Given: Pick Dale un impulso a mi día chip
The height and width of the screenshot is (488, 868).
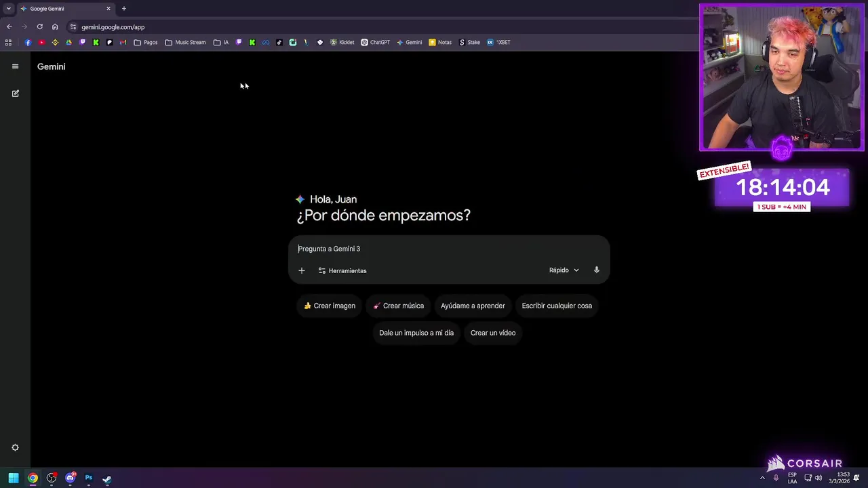Looking at the screenshot, I should (416, 333).
